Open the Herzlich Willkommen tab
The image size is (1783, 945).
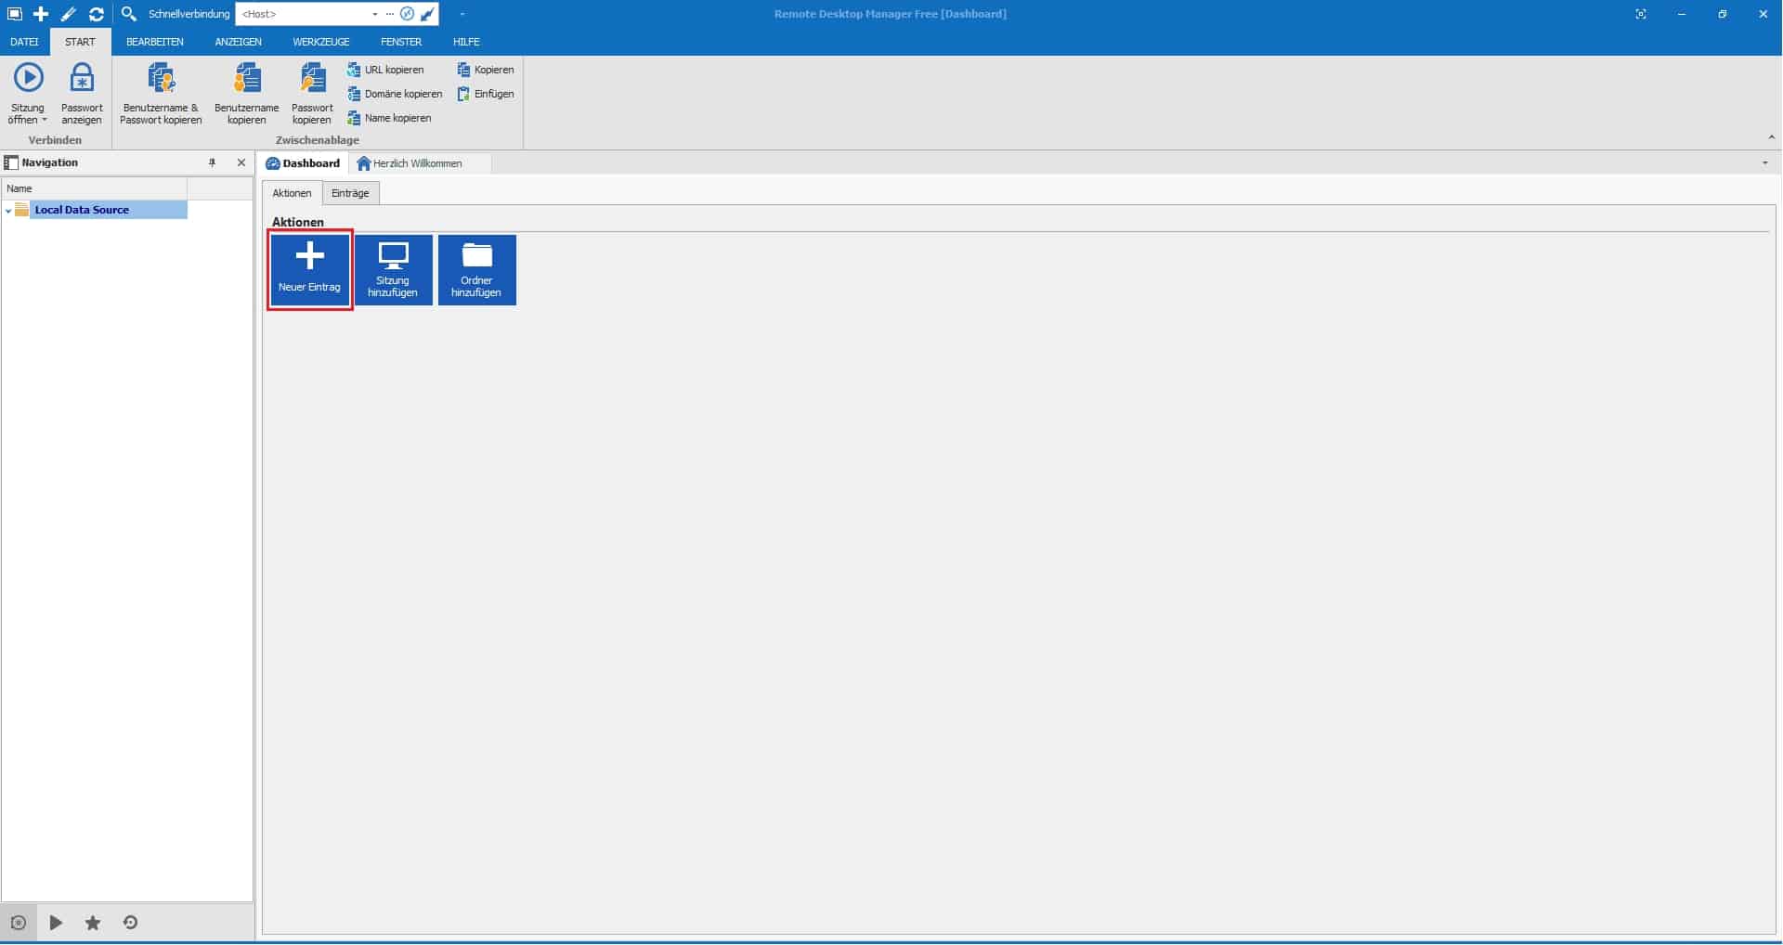416,162
